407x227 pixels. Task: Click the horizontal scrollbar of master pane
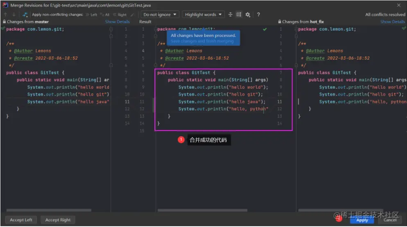49,210
